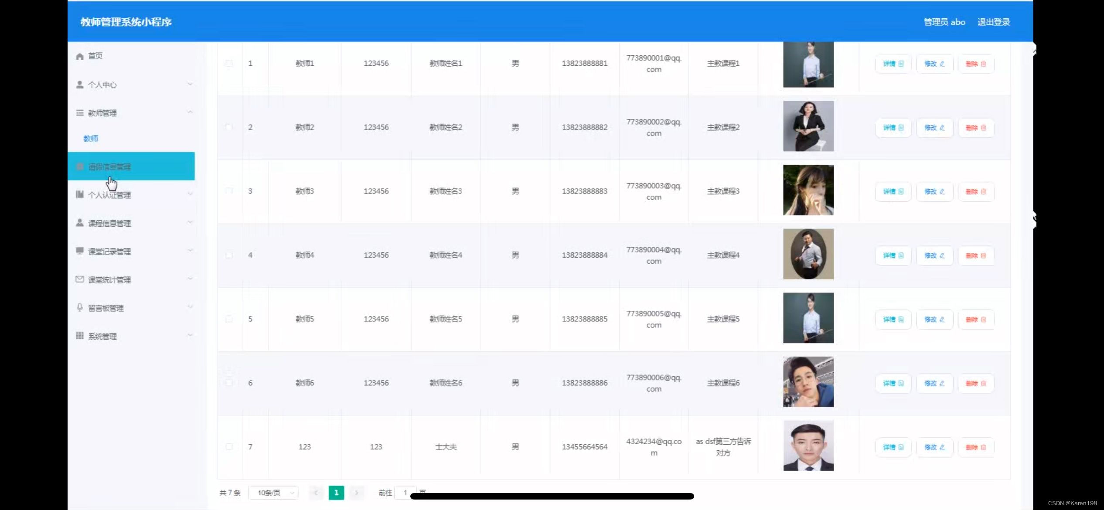Open 教师4 oval portrait thumbnail

click(x=808, y=254)
